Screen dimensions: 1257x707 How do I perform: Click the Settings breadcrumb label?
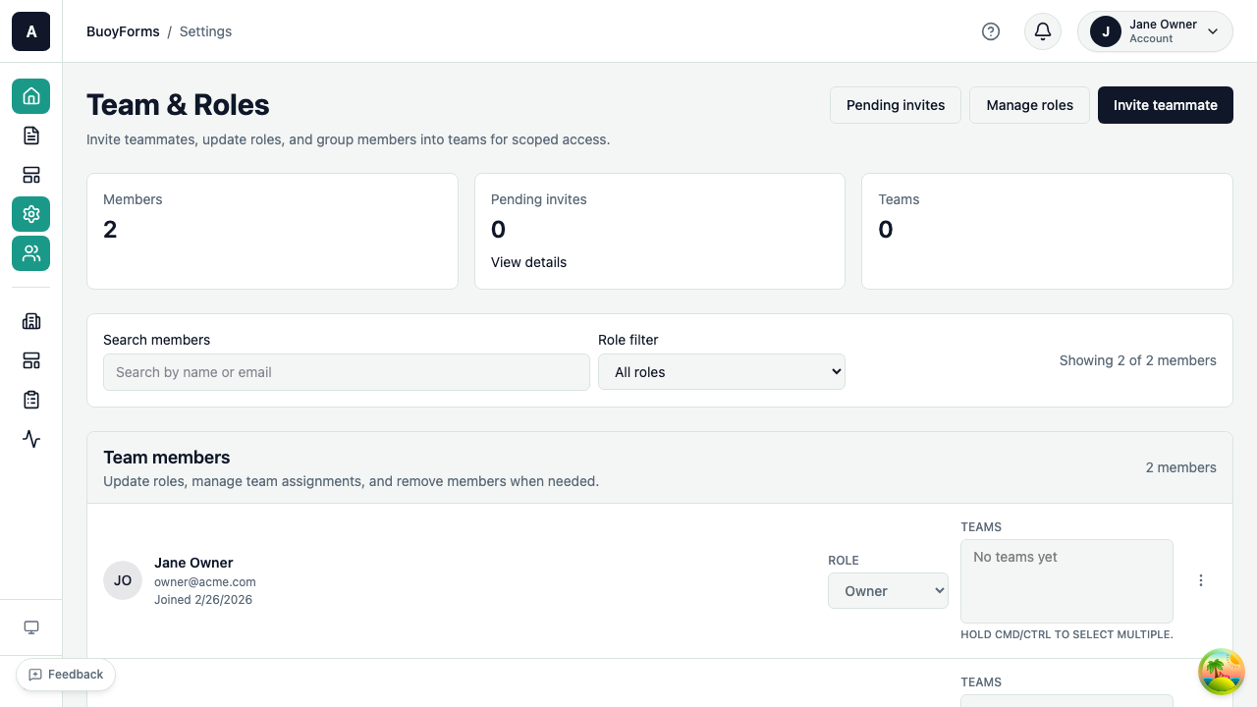pos(205,31)
